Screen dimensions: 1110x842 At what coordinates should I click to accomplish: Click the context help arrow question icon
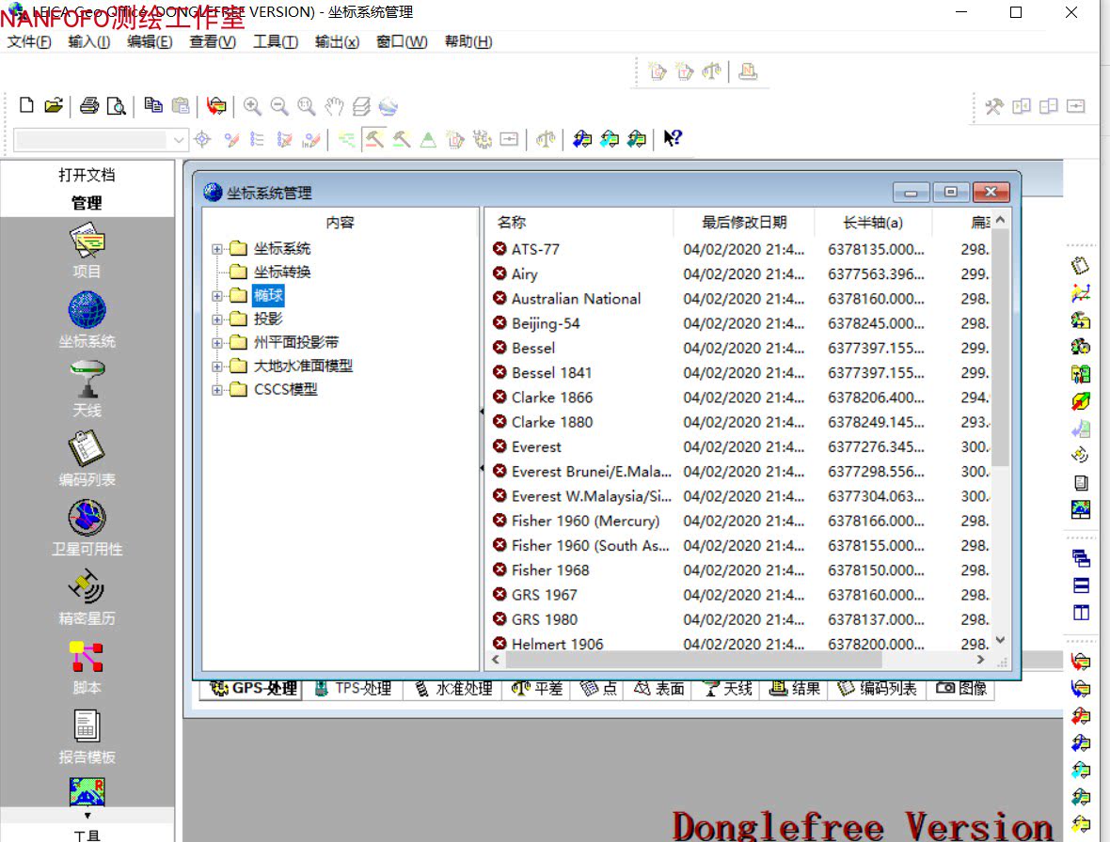pos(673,138)
